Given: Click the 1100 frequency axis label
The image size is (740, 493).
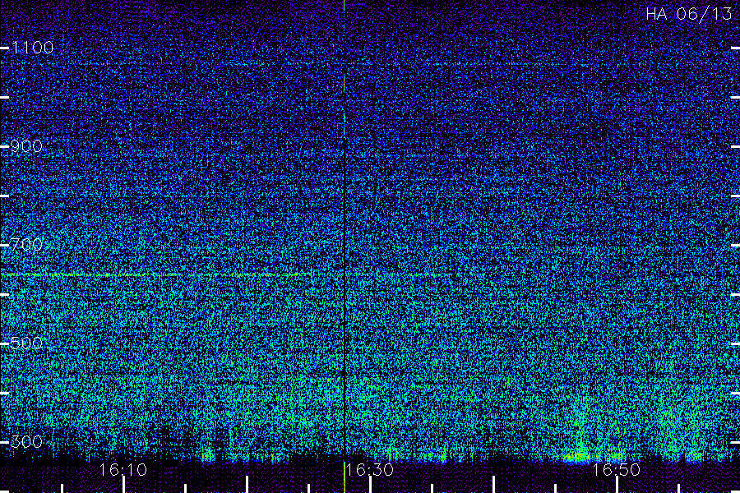Looking at the screenshot, I should [x=32, y=47].
